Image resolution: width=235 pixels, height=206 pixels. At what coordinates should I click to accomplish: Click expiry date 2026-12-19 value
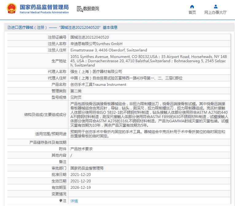click(80, 187)
